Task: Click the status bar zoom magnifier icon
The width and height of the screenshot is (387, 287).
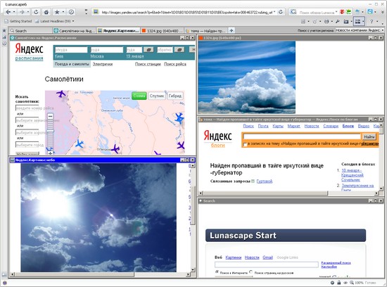Action: pos(351,283)
